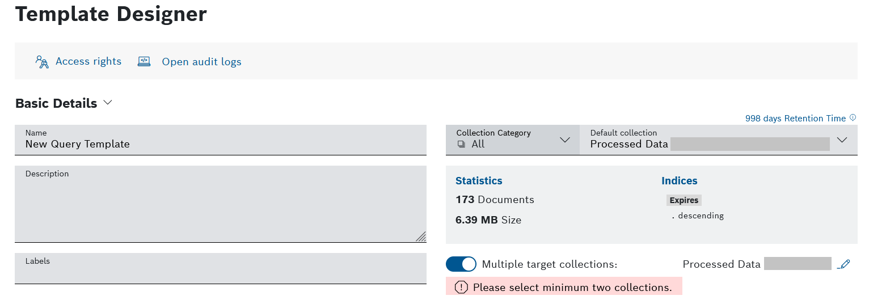Disable the Multiple target collections toggle
869x308 pixels.
[461, 264]
